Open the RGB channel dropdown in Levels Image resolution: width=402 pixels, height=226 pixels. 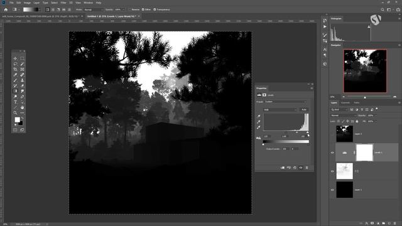(x=280, y=110)
